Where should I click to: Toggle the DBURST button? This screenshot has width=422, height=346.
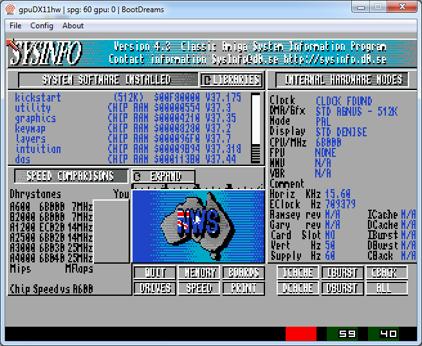pos(342,288)
